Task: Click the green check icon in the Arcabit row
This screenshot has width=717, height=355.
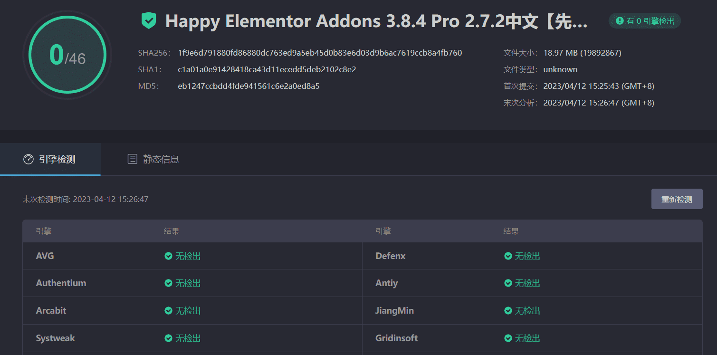Action: click(x=168, y=311)
